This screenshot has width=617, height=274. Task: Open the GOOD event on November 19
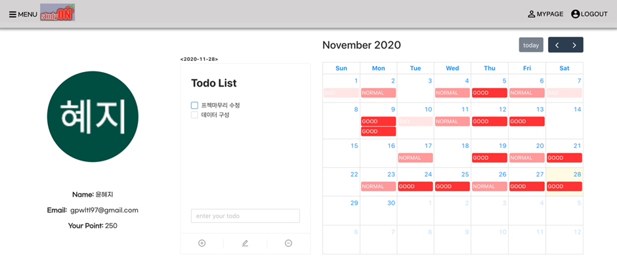pyautogui.click(x=489, y=158)
